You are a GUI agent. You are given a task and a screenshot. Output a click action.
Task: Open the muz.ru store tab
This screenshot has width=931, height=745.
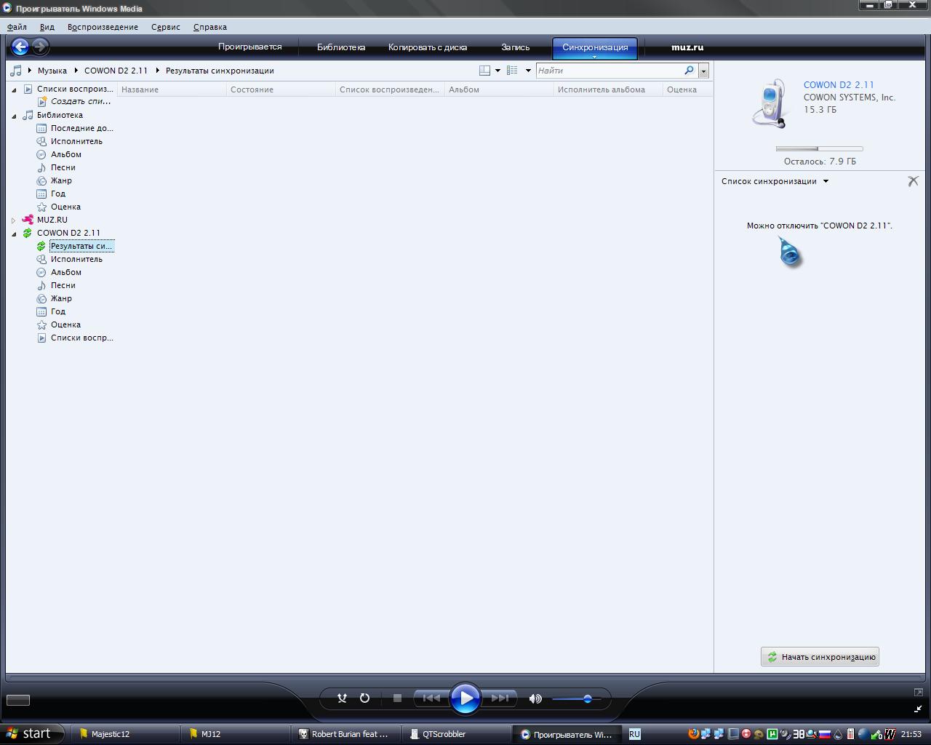(x=687, y=47)
